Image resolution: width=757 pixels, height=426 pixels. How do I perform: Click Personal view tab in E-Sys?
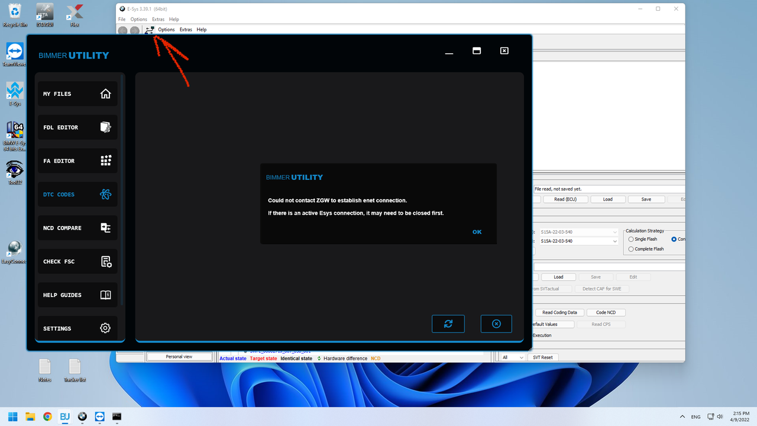coord(179,357)
